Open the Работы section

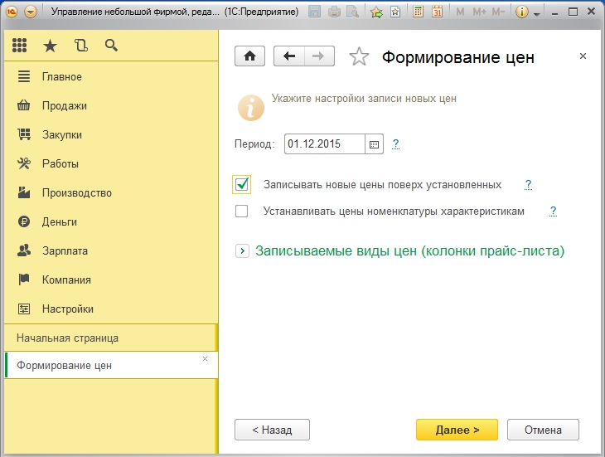coord(111,163)
